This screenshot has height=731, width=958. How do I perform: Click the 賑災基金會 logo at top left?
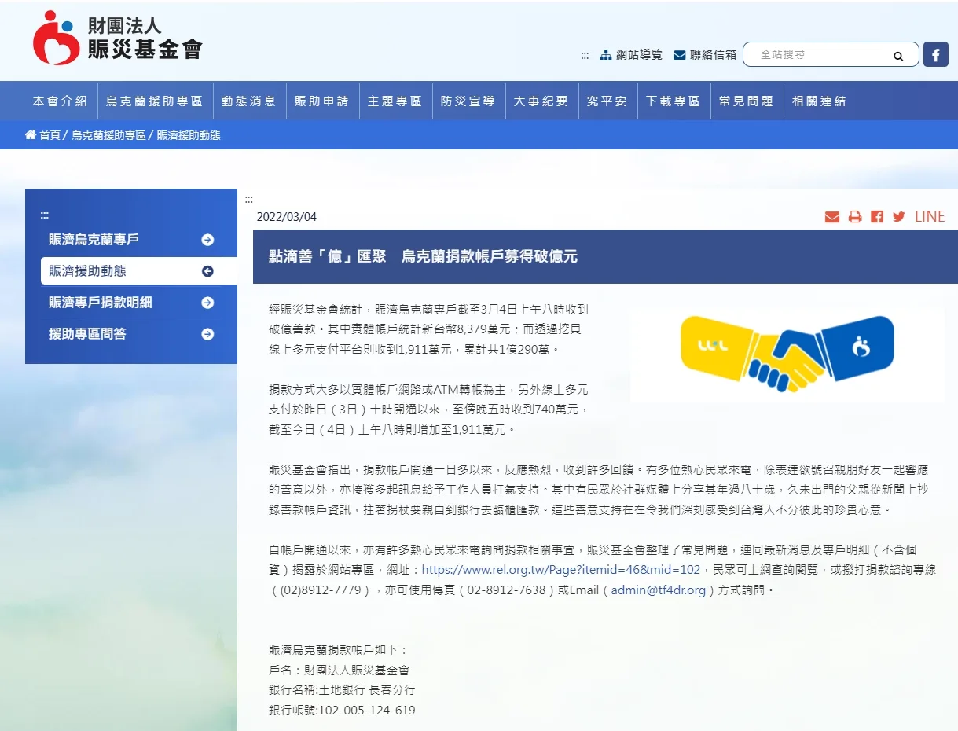(118, 39)
